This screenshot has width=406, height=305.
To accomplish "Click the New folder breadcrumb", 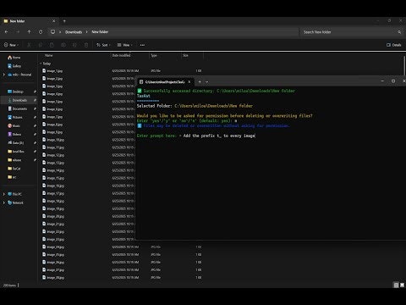I will click(100, 32).
